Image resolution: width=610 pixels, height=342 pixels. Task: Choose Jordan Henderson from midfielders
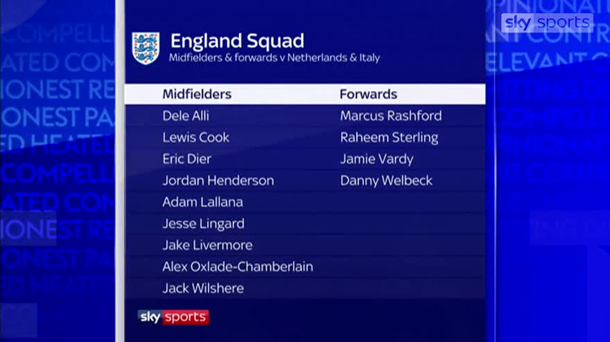(x=218, y=180)
